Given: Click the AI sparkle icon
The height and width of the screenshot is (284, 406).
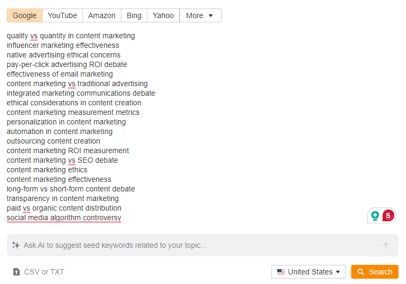Looking at the screenshot, I should tap(16, 246).
